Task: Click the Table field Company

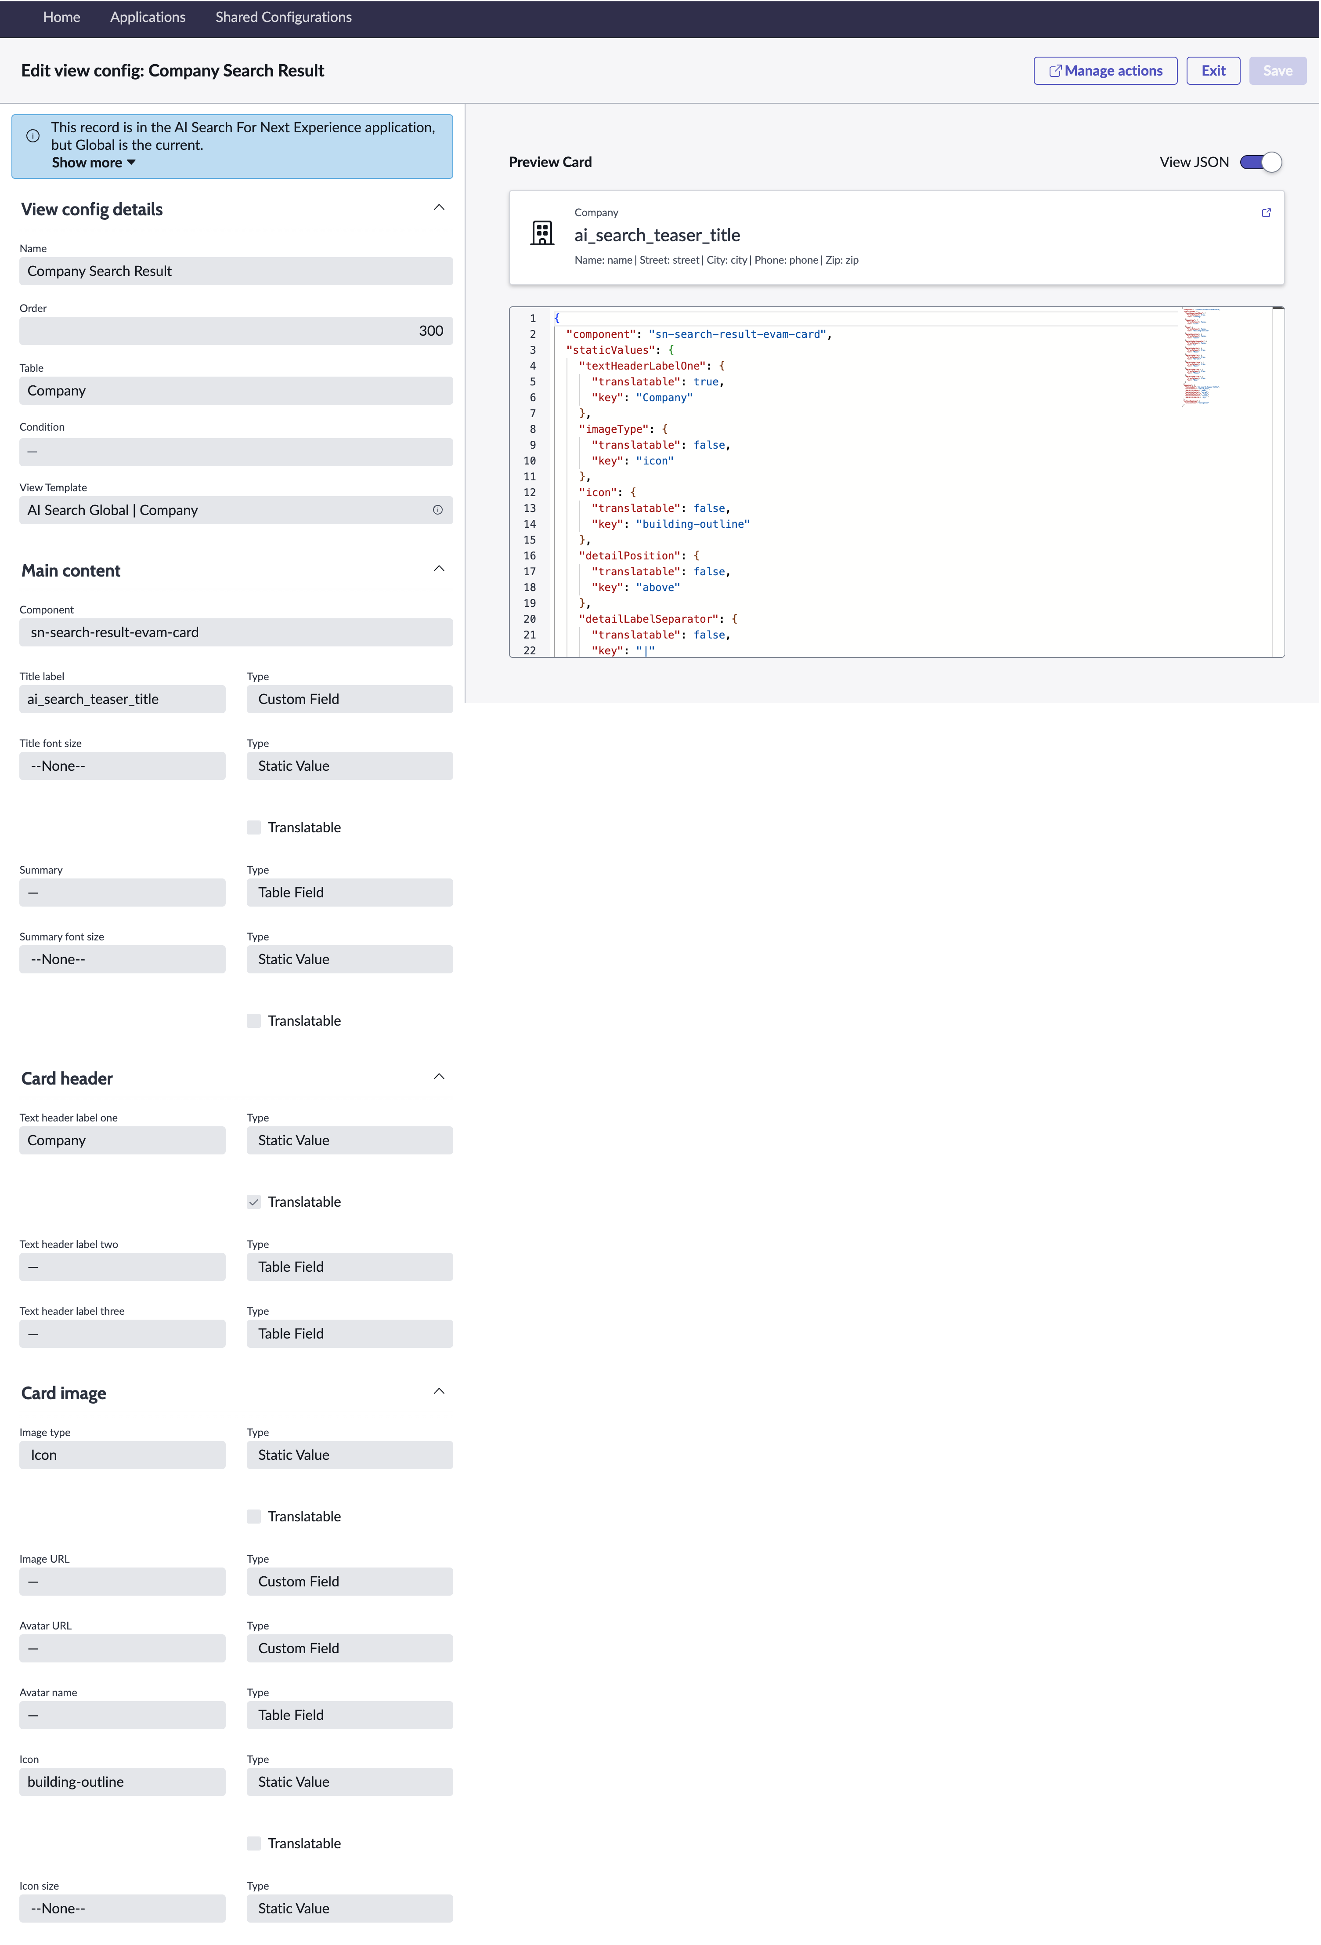Action: point(236,391)
